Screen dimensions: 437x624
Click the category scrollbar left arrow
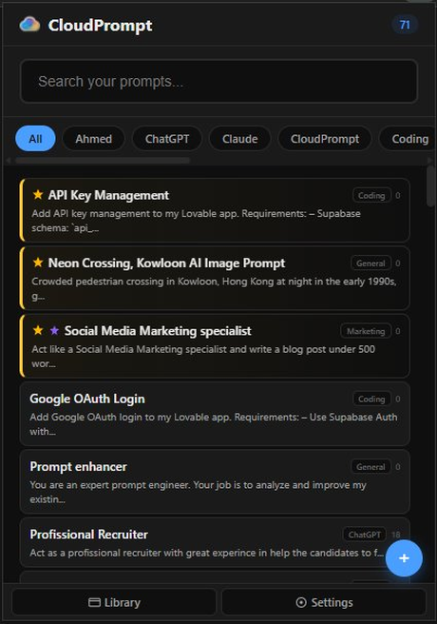point(9,161)
